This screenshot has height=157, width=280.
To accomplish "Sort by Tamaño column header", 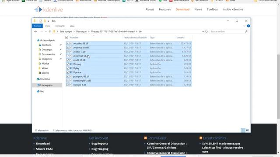I will pos(180,38).
